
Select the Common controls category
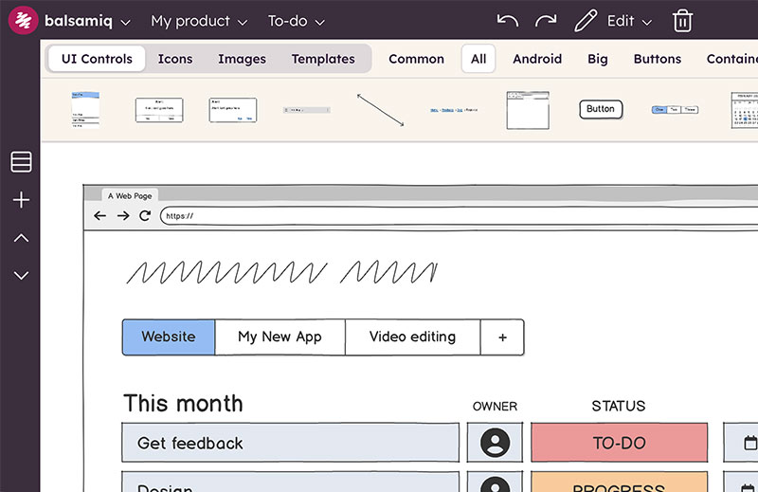(x=416, y=59)
